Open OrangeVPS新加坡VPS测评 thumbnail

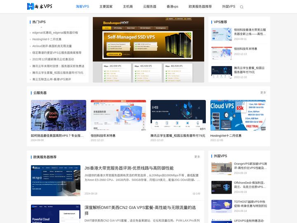[x=222, y=168]
